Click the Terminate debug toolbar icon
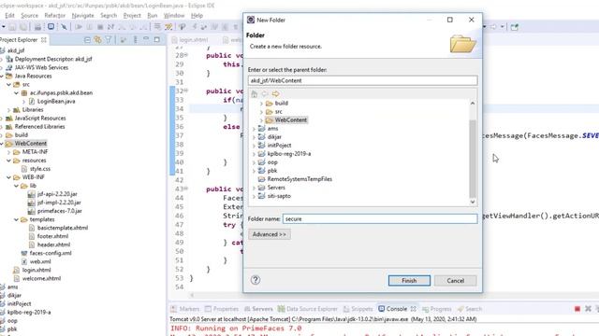The height and width of the screenshot is (336, 599). [x=100, y=27]
